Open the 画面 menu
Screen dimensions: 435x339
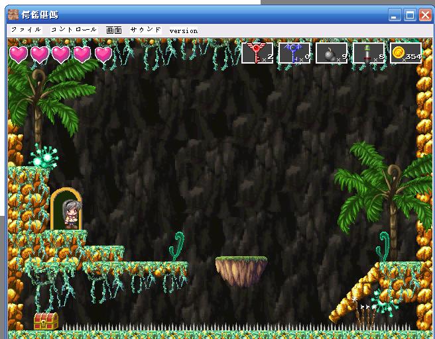click(114, 30)
